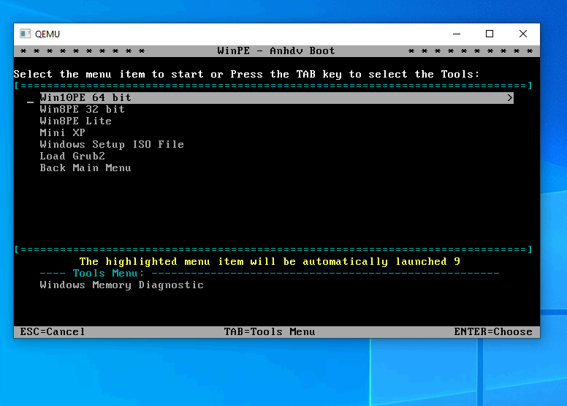Select Load Grub2 entry

tap(72, 156)
